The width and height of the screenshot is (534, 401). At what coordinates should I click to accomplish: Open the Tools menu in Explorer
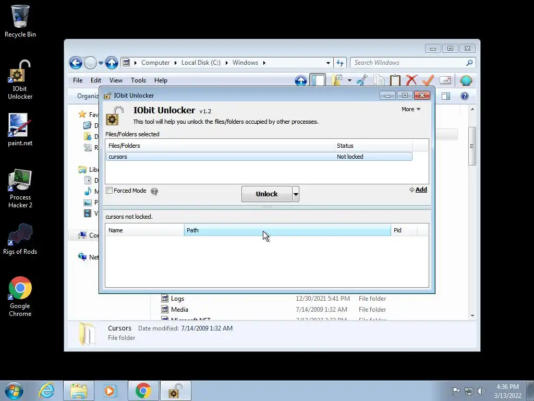(138, 80)
